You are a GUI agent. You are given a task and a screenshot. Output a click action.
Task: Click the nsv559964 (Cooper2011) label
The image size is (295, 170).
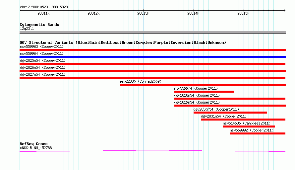pyautogui.click(x=42, y=53)
